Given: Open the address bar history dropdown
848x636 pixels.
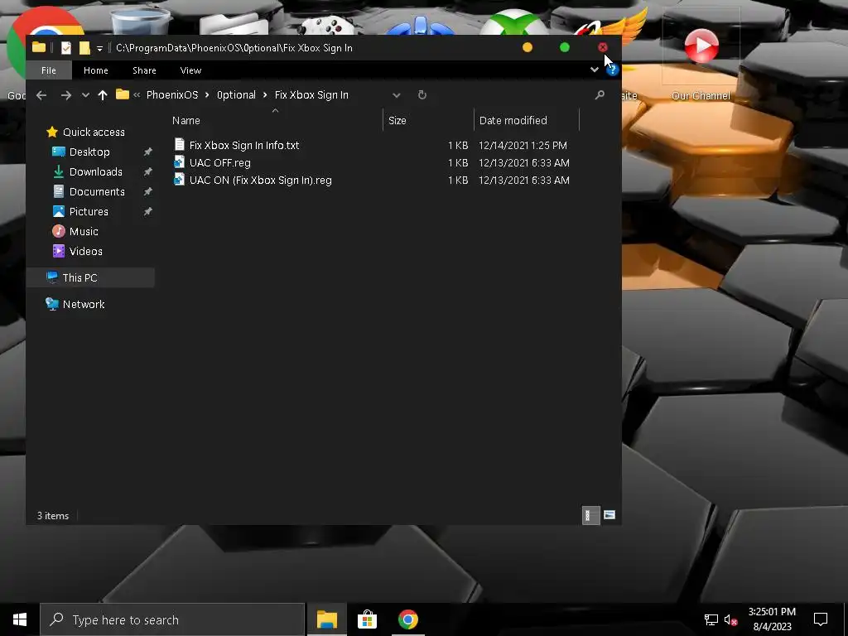Looking at the screenshot, I should [397, 95].
